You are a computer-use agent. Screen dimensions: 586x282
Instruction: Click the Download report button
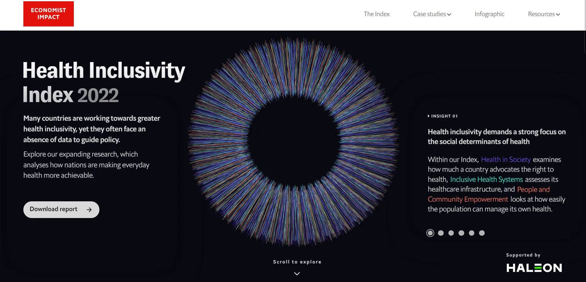tap(61, 210)
